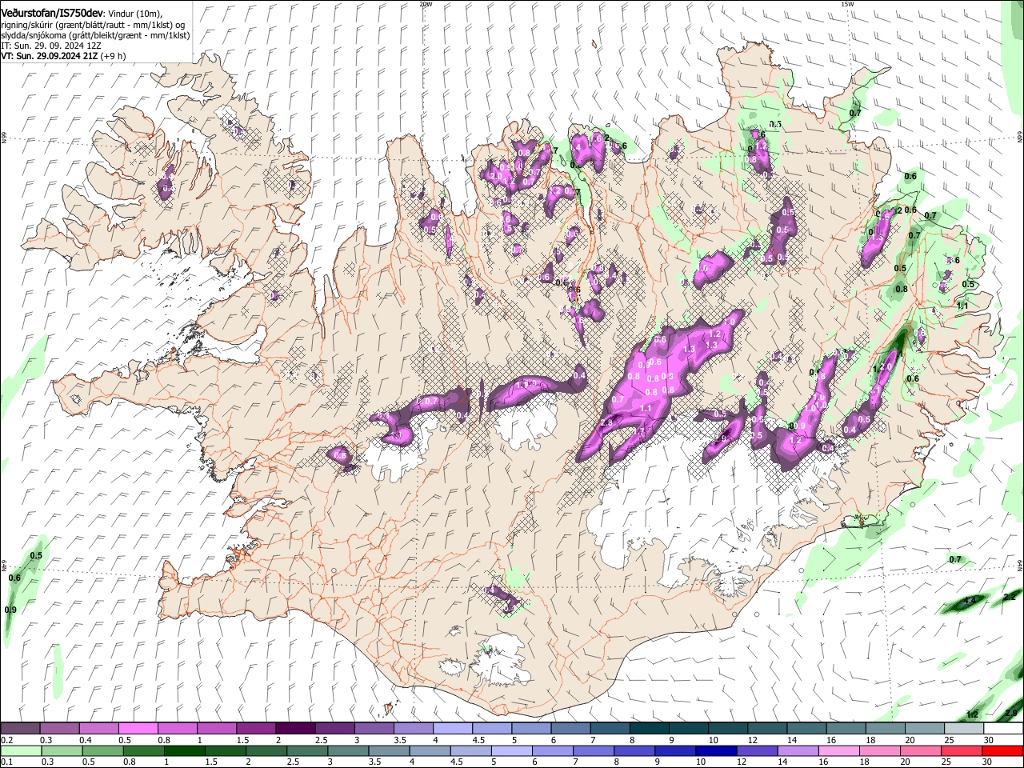Select light pink swatch labeled 16 in lower legend
The image size is (1024, 768).
click(x=839, y=751)
